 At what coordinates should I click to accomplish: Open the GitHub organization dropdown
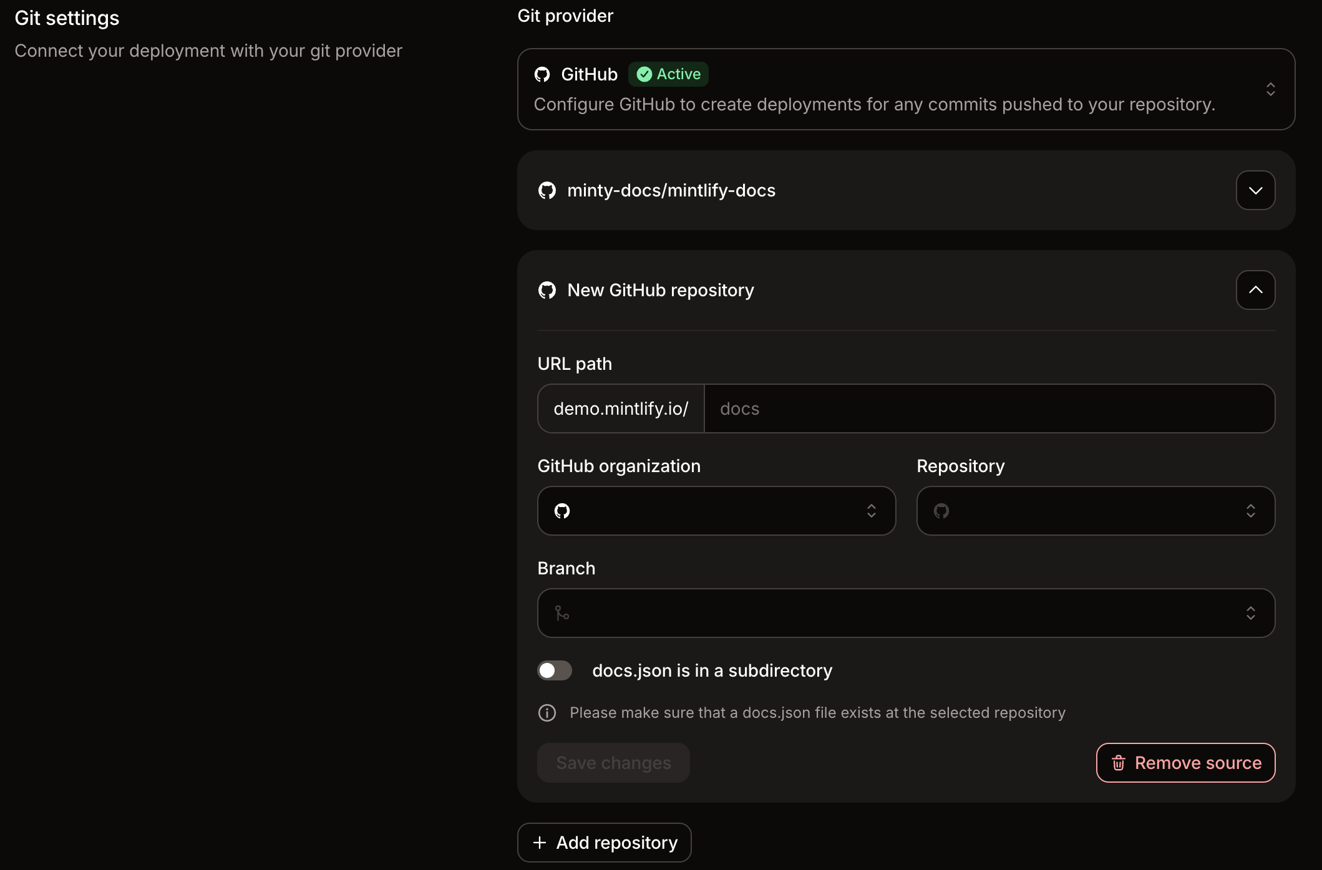pyautogui.click(x=716, y=511)
